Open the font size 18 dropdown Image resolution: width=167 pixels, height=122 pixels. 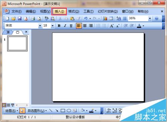click(x=52, y=26)
